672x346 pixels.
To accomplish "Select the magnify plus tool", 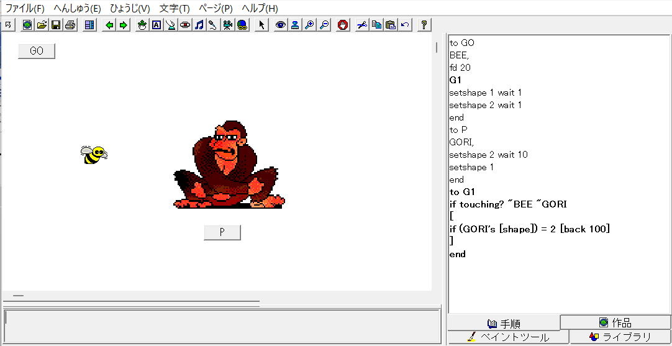I will click(x=309, y=25).
